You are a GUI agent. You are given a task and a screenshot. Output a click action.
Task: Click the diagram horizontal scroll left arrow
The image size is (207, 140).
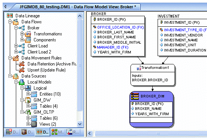click(90, 133)
